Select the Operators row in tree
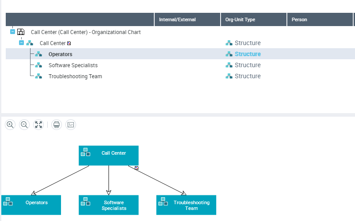This screenshot has width=355, height=221. (60, 54)
